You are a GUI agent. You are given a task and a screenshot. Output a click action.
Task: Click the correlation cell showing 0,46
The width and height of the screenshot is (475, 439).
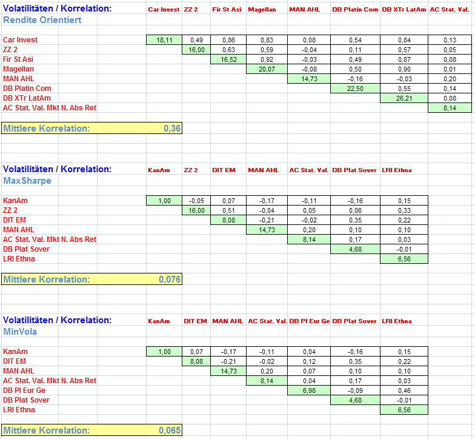404,390
